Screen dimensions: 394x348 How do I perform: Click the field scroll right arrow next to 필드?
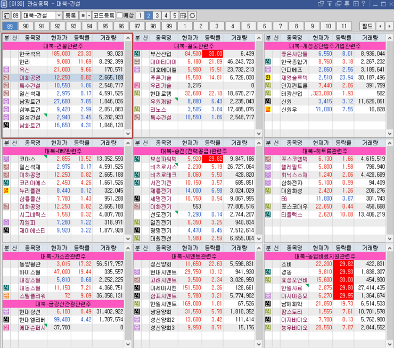click(x=390, y=26)
